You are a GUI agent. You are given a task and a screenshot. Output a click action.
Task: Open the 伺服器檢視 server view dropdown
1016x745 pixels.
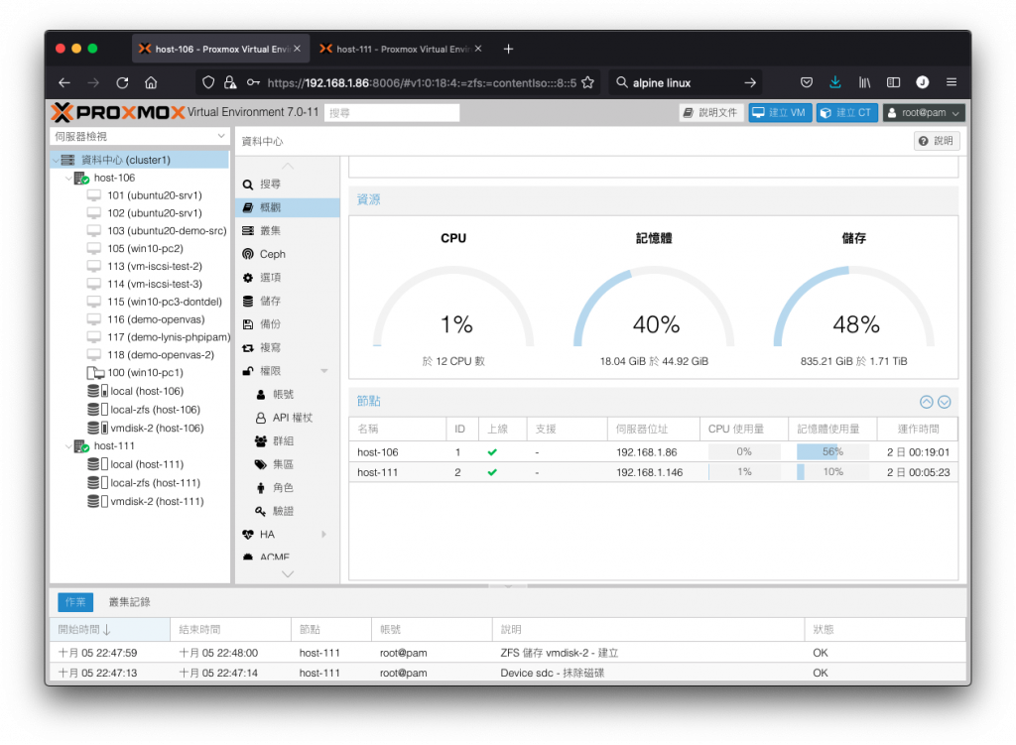[139, 136]
